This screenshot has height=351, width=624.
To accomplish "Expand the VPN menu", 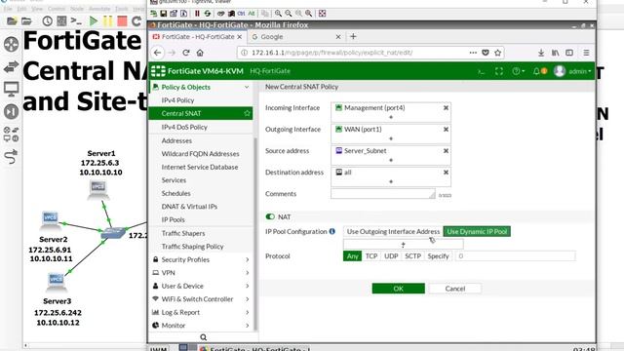I will pyautogui.click(x=202, y=273).
